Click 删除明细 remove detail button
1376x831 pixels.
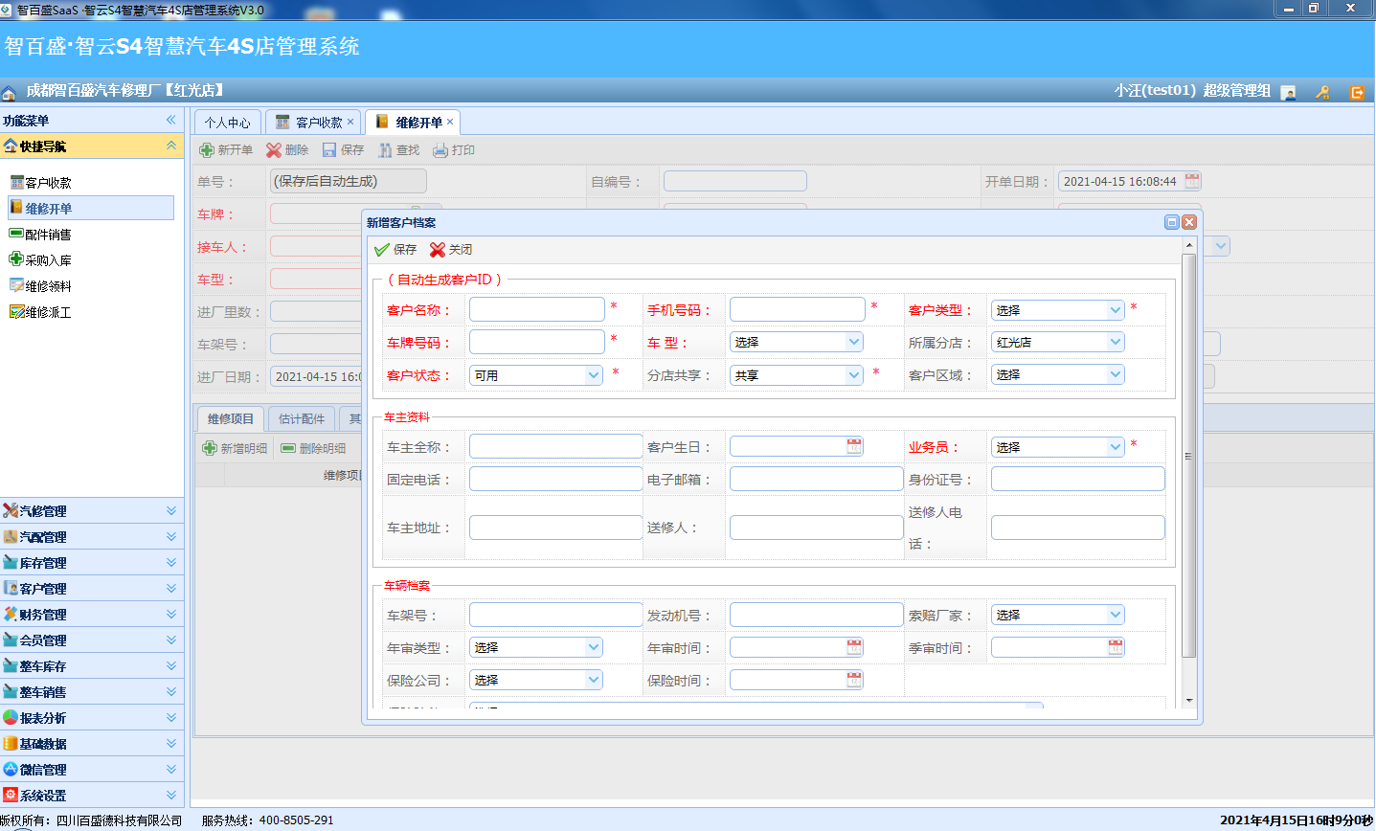point(313,448)
